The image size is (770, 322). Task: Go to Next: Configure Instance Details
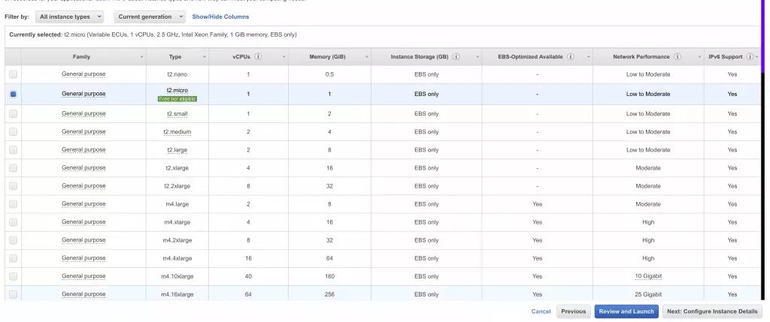point(713,311)
